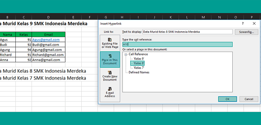Select column M header
This screenshot has height=125, width=261.
(x=203, y=17)
